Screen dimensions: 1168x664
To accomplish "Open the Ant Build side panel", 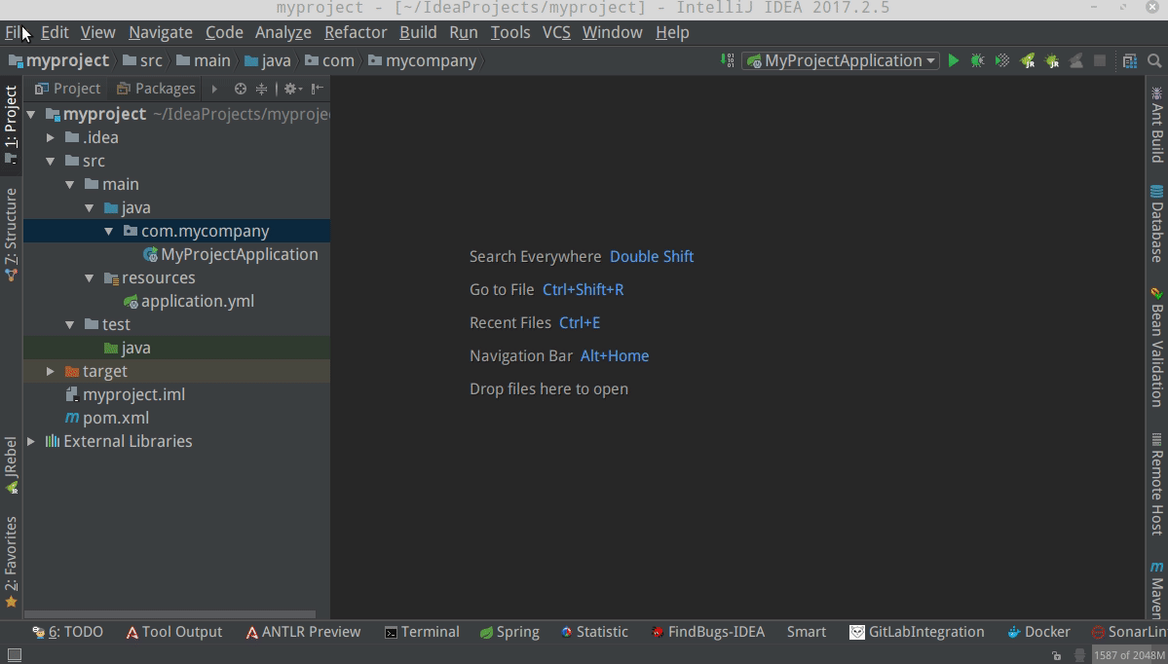I will coord(1157,125).
